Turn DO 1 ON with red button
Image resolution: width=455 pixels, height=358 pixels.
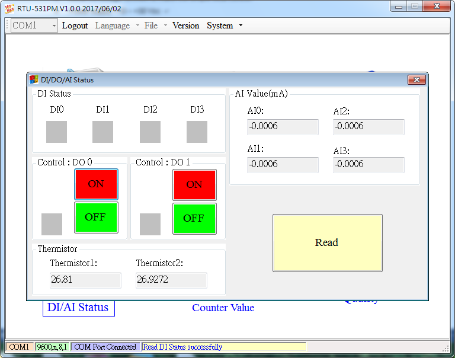click(194, 185)
